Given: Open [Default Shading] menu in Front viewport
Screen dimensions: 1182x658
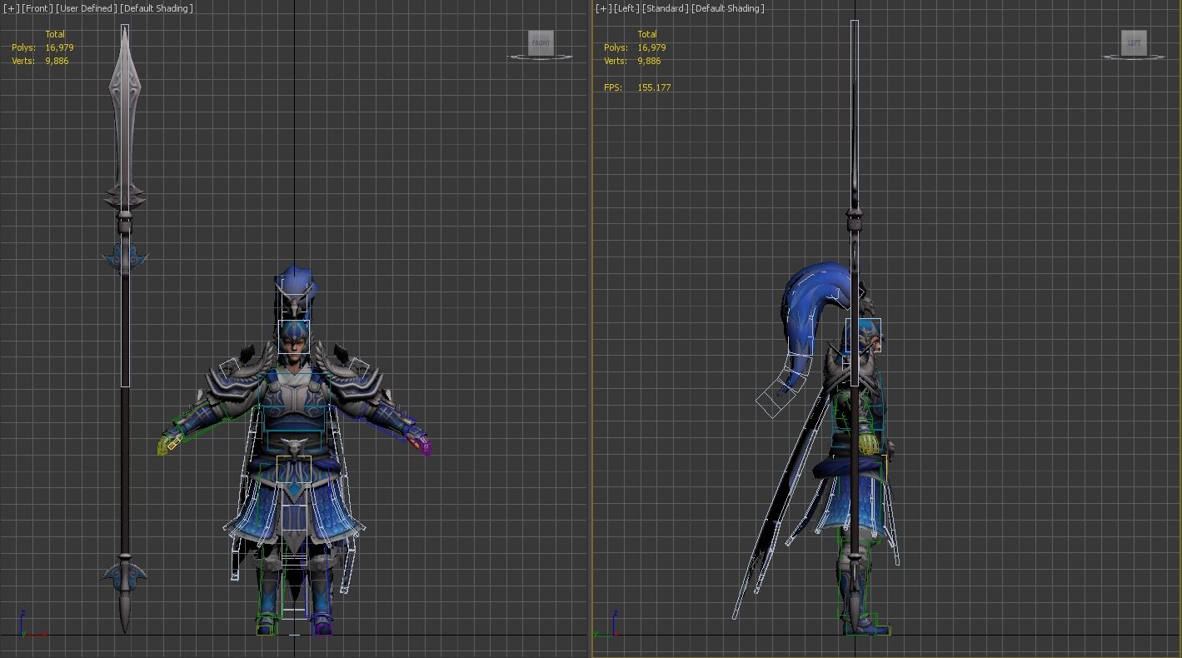Looking at the screenshot, I should (157, 8).
